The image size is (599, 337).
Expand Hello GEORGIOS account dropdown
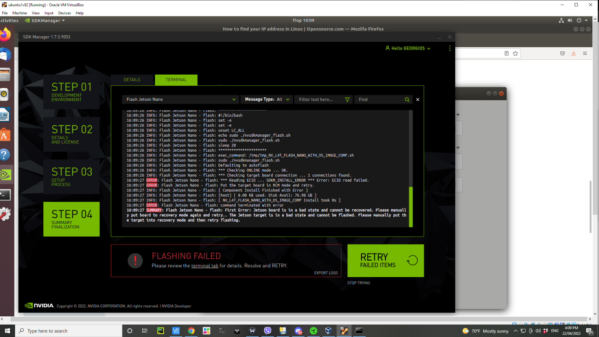pos(408,48)
